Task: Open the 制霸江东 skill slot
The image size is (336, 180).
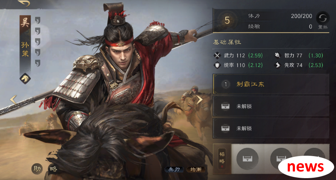Action: (x=271, y=84)
